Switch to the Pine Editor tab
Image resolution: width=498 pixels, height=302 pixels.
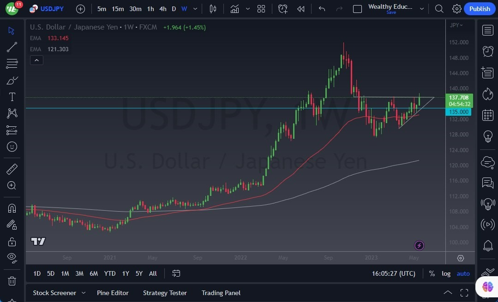[x=113, y=293]
